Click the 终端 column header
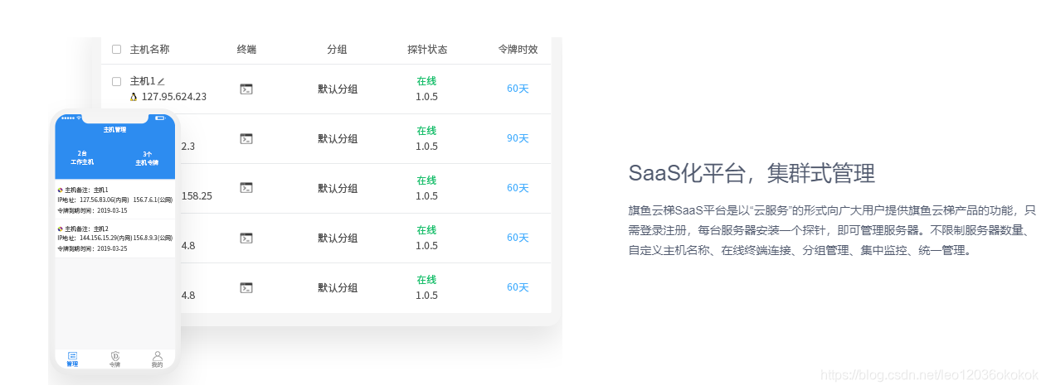This screenshot has height=390, width=1046. [x=246, y=50]
